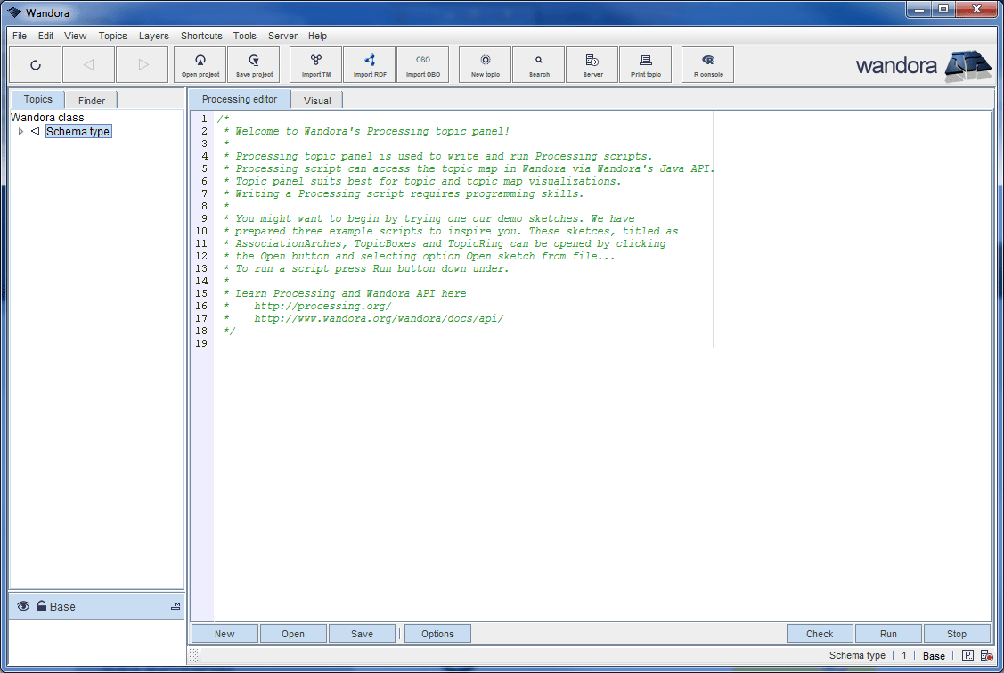Image resolution: width=1004 pixels, height=673 pixels.
Task: Launch the R console toolbar icon
Action: pyautogui.click(x=706, y=63)
